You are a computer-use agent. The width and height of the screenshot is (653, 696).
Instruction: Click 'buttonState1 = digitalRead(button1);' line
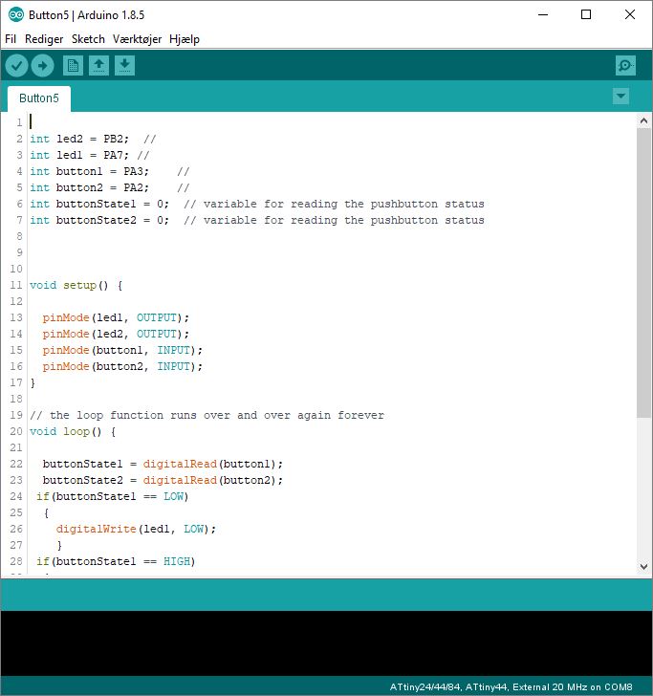tap(163, 465)
